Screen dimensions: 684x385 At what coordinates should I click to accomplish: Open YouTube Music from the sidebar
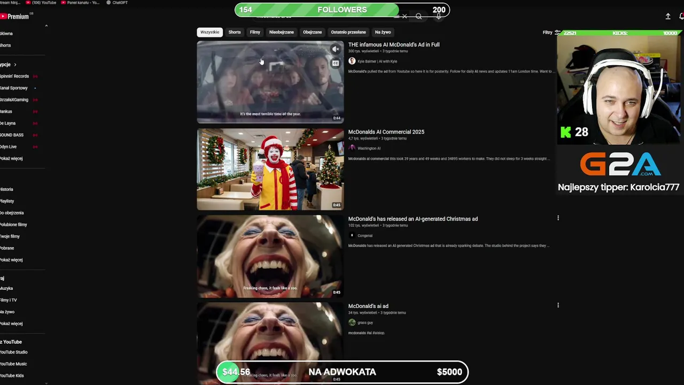coord(13,364)
